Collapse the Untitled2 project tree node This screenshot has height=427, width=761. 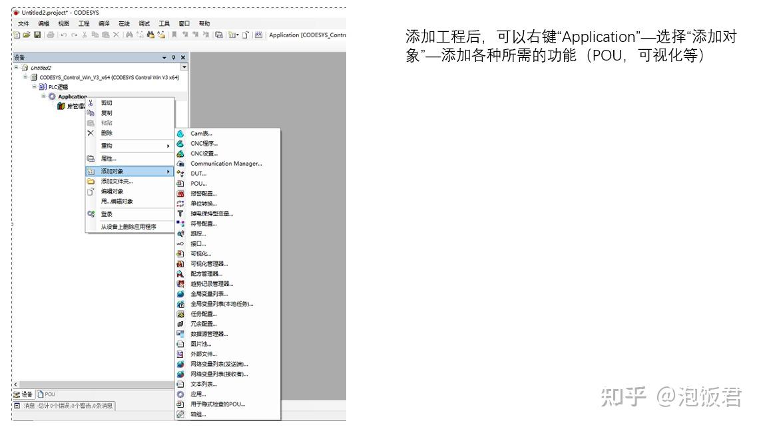click(x=15, y=67)
